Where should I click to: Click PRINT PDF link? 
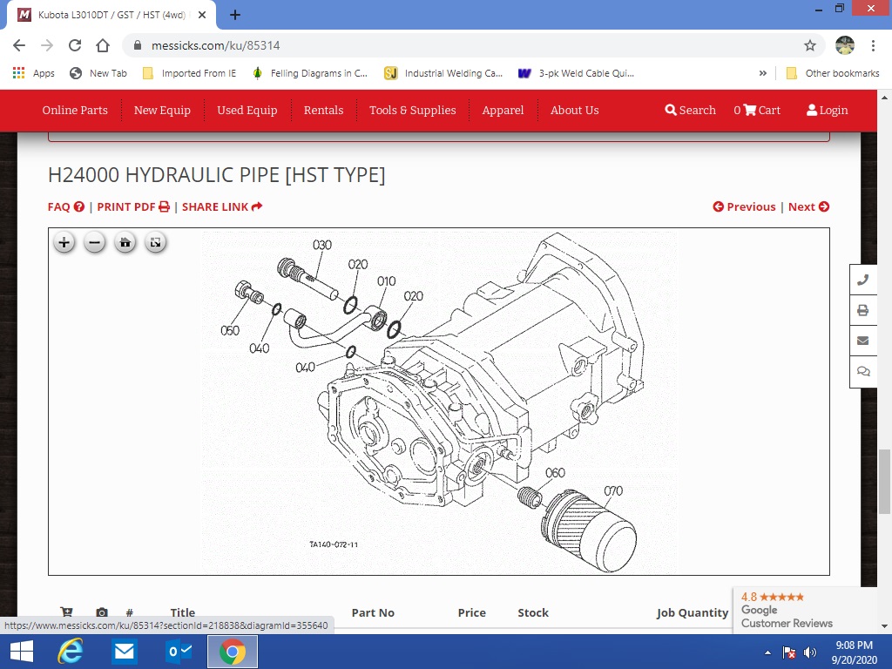coord(133,206)
